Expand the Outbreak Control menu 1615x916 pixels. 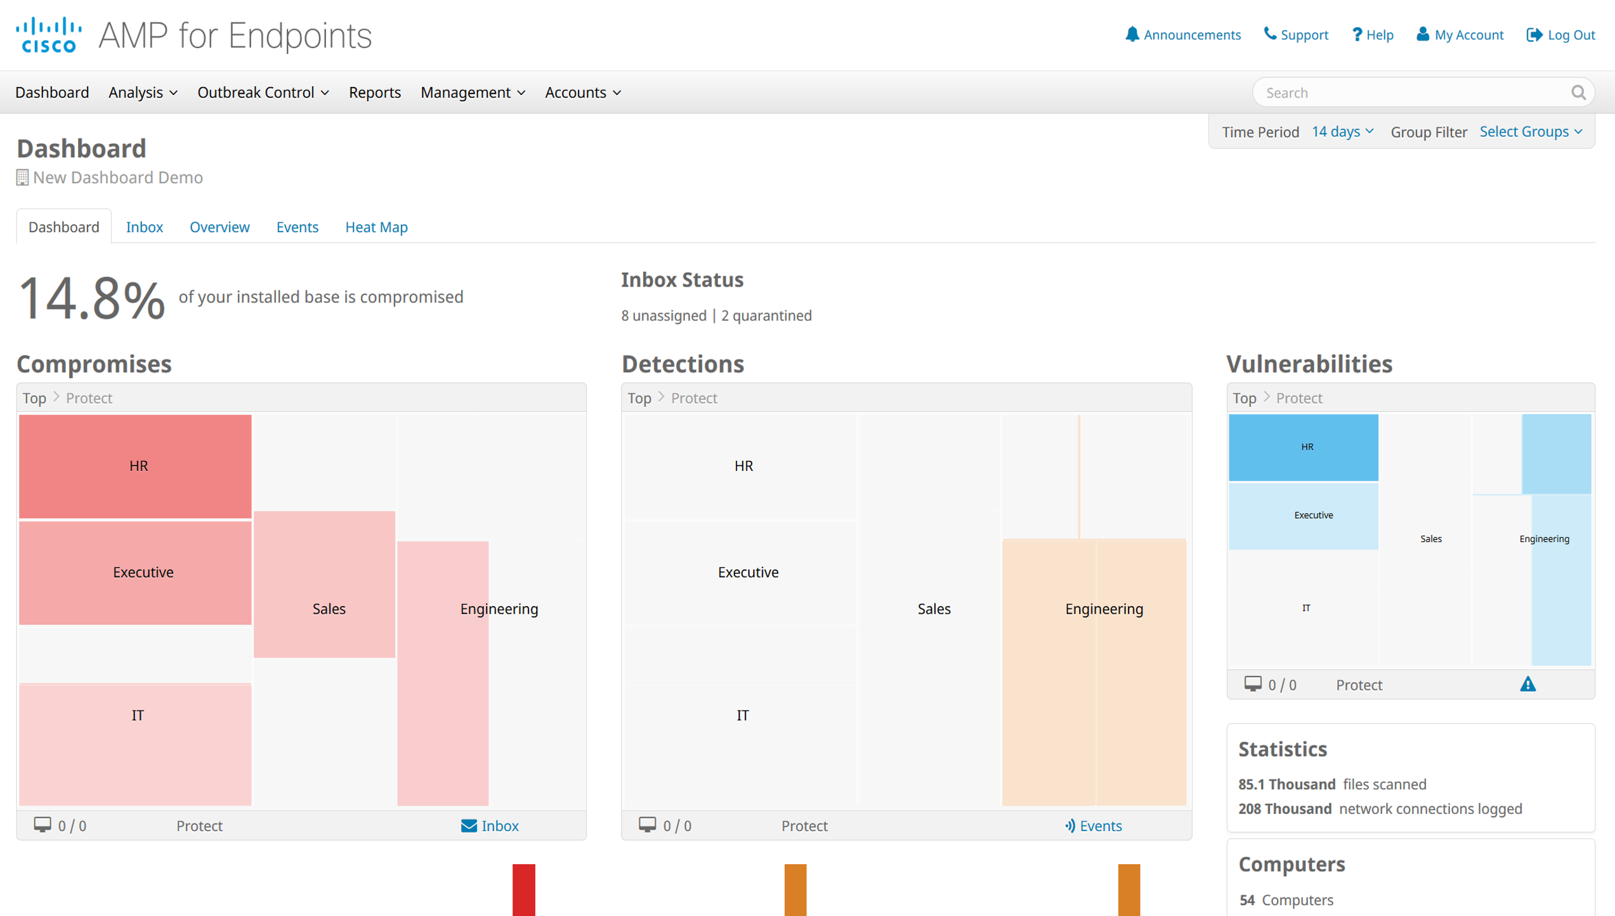[263, 93]
